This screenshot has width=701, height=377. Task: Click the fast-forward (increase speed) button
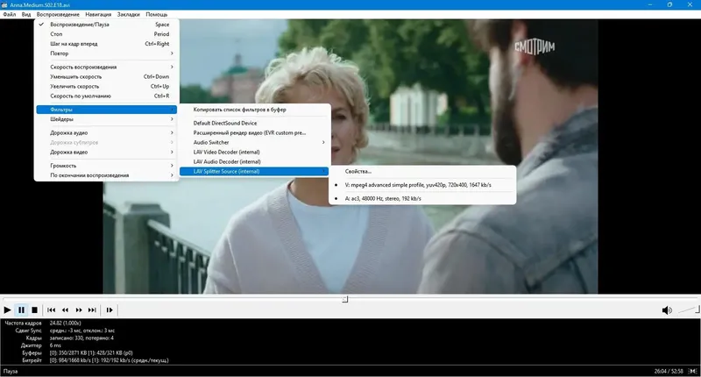point(79,309)
